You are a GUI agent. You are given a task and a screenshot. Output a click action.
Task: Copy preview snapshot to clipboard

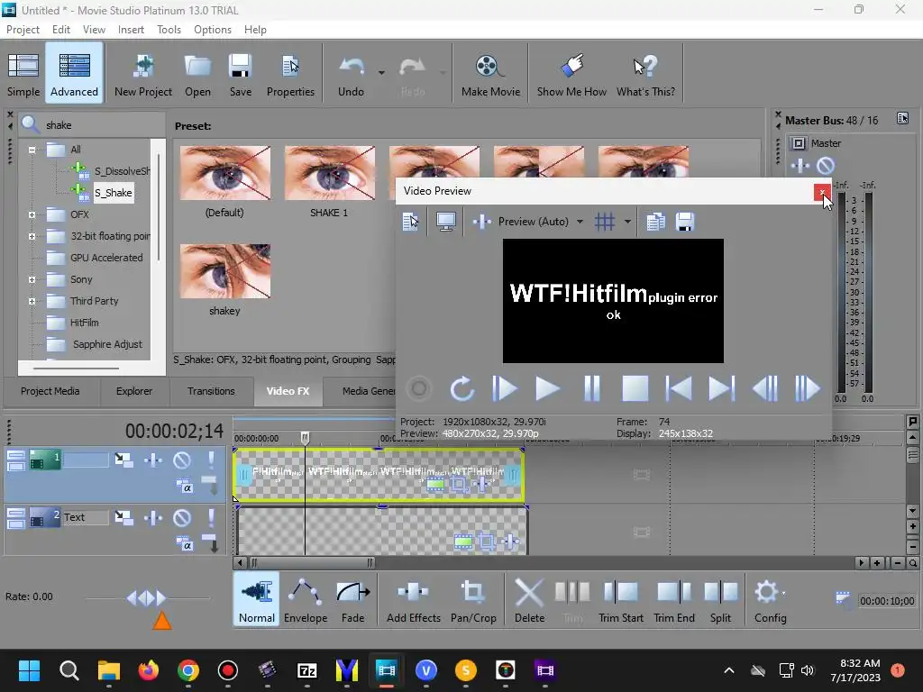point(655,222)
